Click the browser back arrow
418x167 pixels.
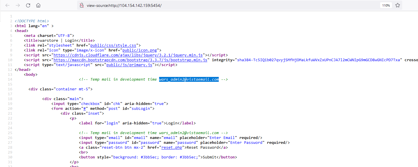coord(7,5)
